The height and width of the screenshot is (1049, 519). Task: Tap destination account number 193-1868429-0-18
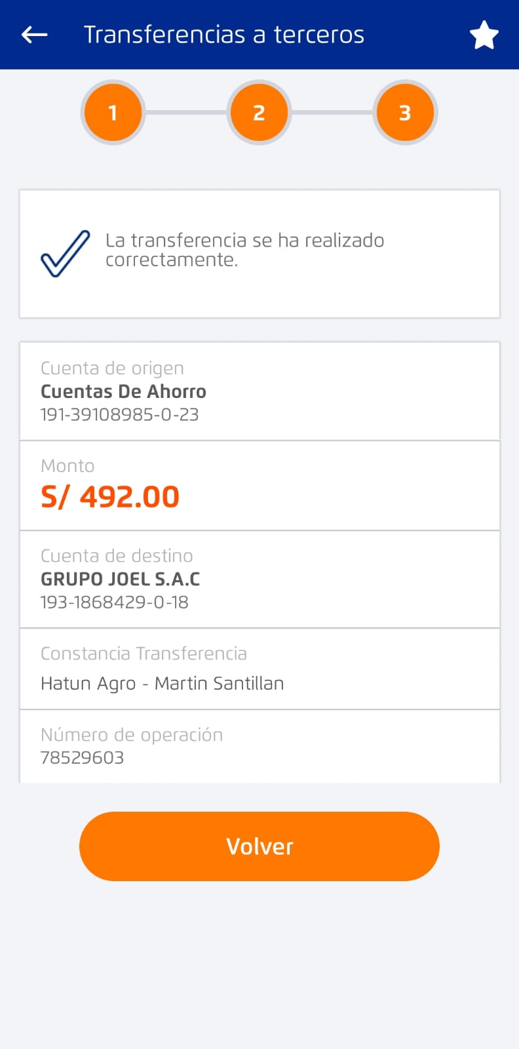tap(114, 603)
